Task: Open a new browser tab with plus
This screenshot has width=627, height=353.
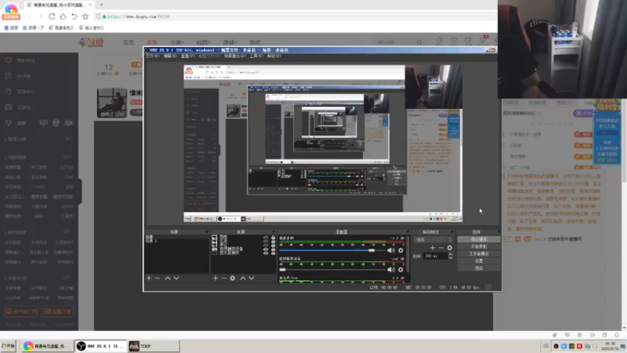Action: click(102, 5)
